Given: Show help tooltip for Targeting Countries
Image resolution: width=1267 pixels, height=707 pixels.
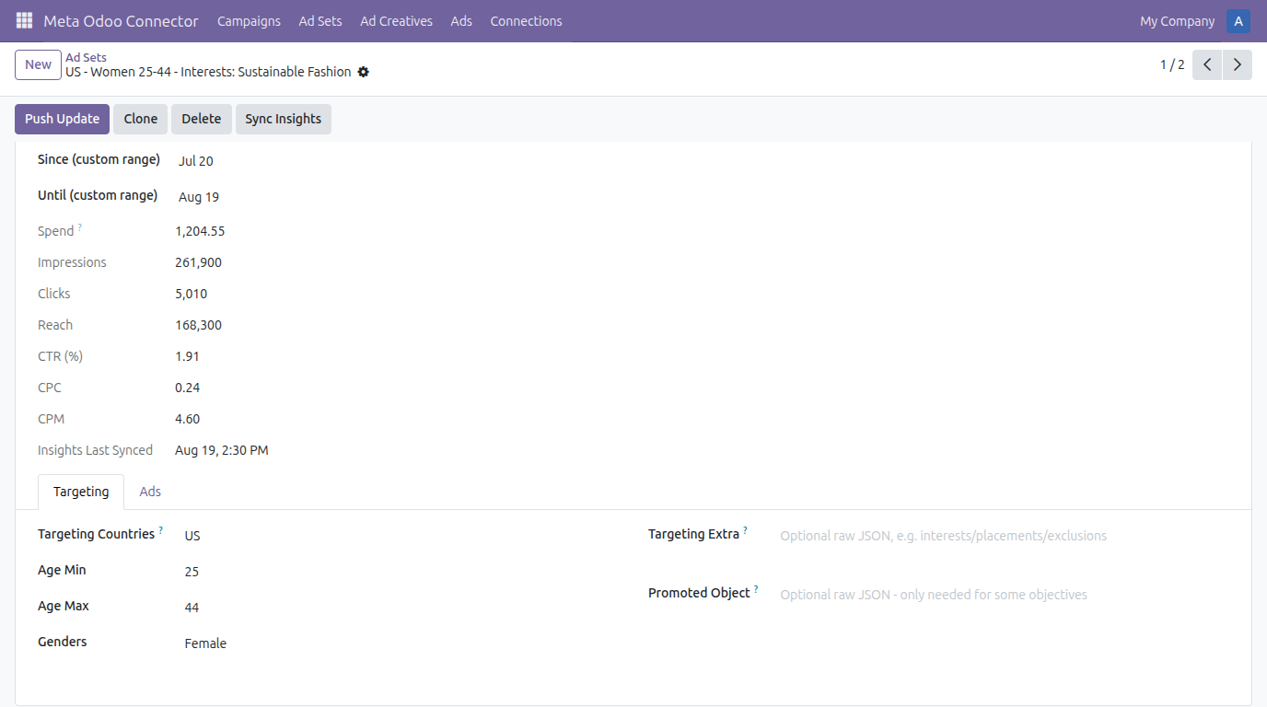Looking at the screenshot, I should point(161,530).
